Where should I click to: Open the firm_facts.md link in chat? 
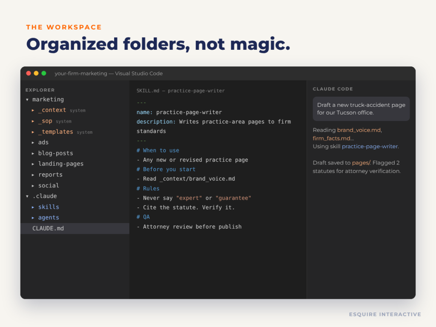tap(331, 138)
